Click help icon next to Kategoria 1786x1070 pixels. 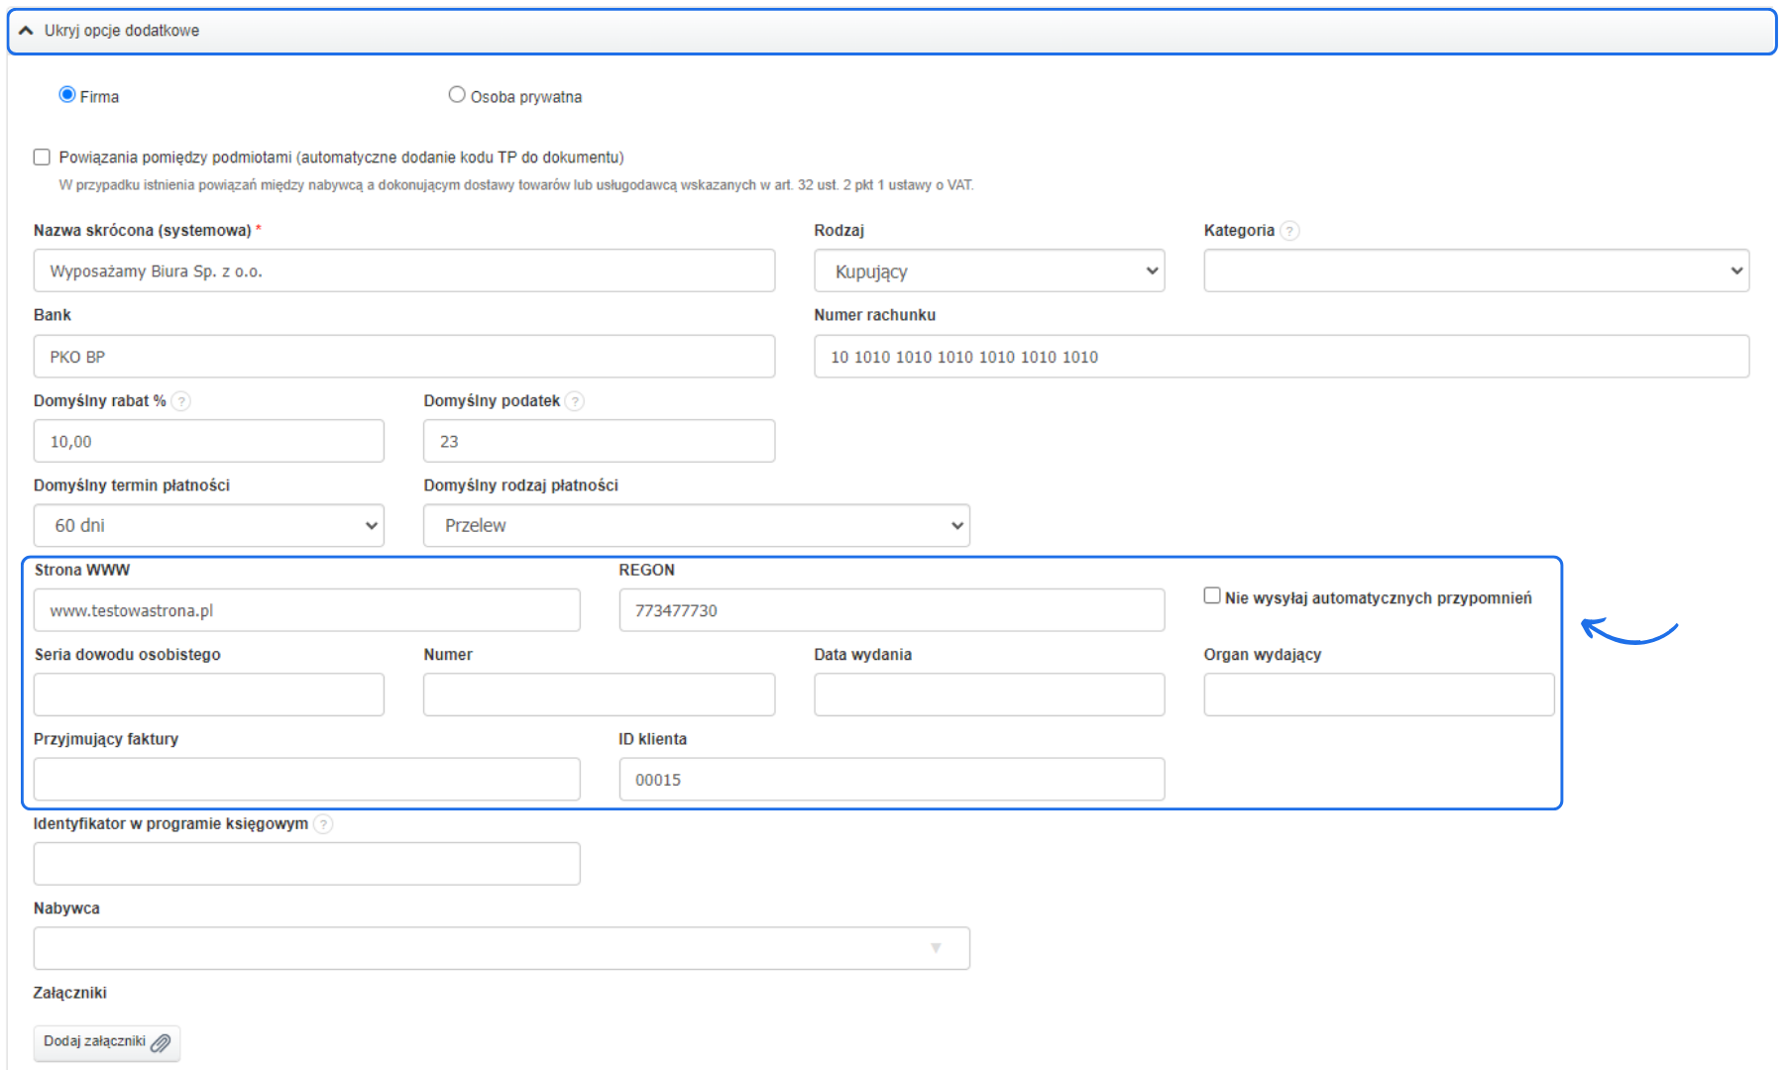click(1288, 231)
